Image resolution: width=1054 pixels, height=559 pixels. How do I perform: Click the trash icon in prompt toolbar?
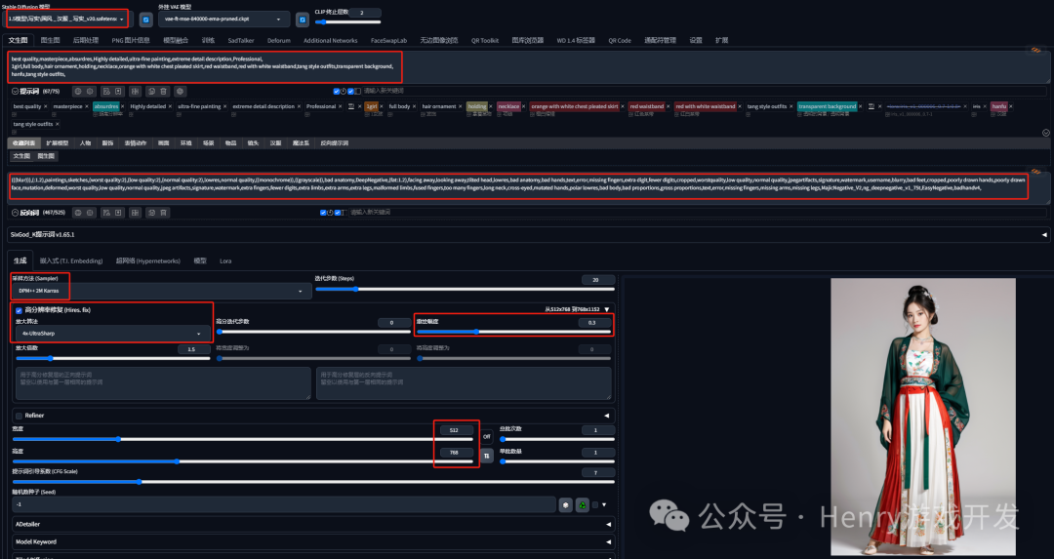[163, 92]
